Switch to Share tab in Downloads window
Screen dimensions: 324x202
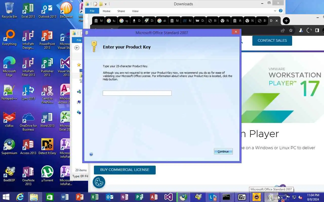[x=121, y=11]
